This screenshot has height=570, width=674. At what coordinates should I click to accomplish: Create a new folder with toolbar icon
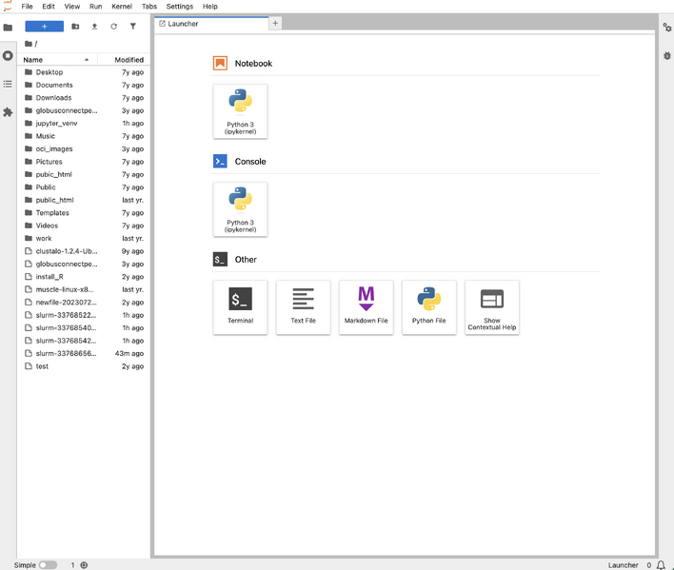coord(75,27)
